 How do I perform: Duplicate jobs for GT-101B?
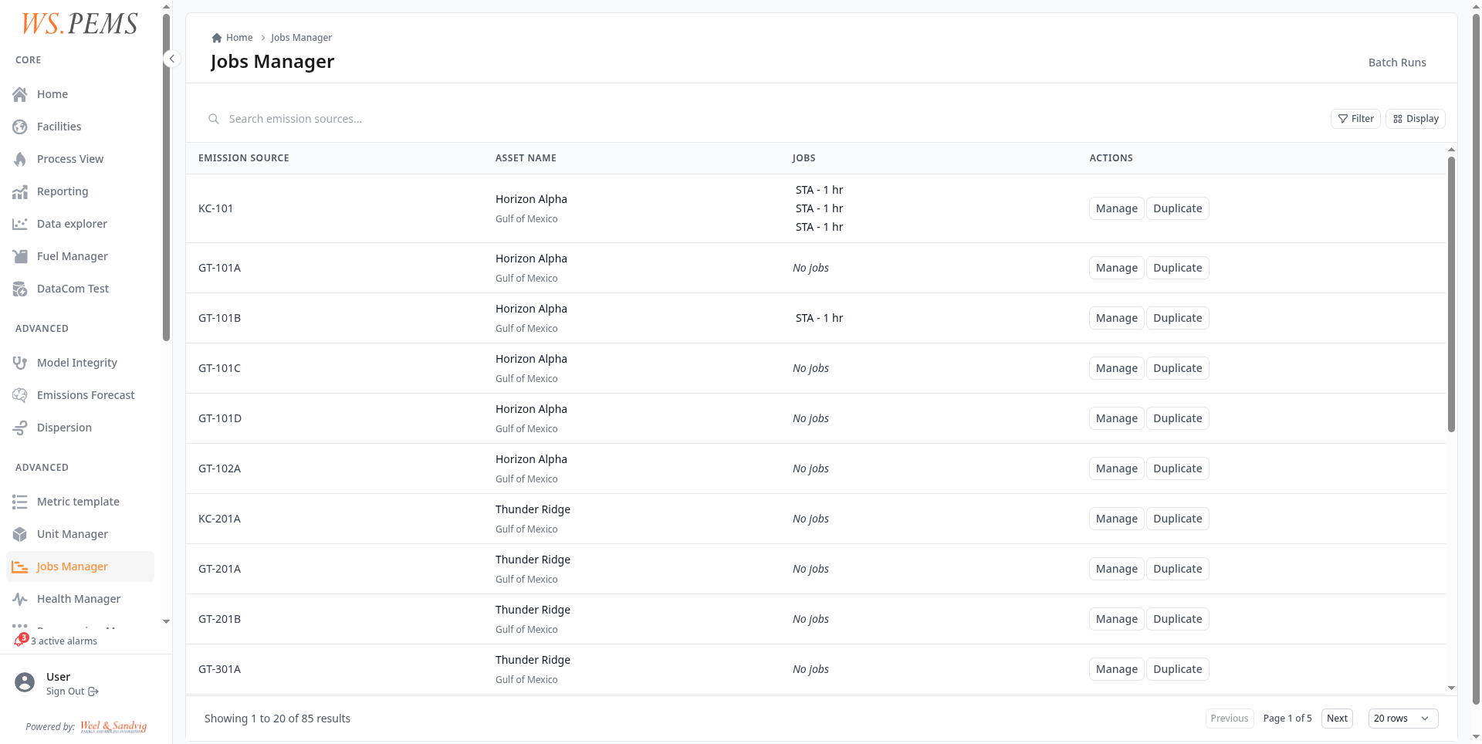tap(1177, 318)
